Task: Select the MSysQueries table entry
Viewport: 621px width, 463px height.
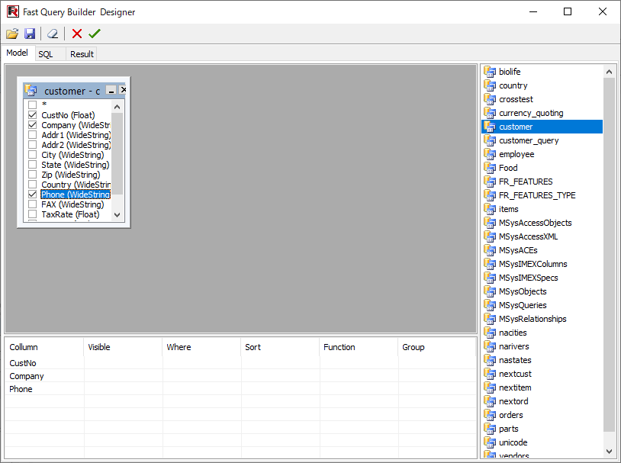Action: [522, 305]
